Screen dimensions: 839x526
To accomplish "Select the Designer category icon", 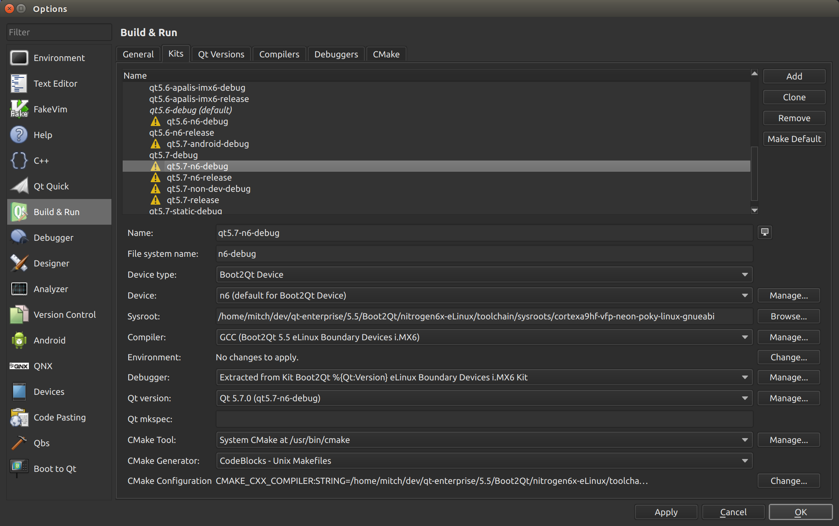I will pos(19,263).
